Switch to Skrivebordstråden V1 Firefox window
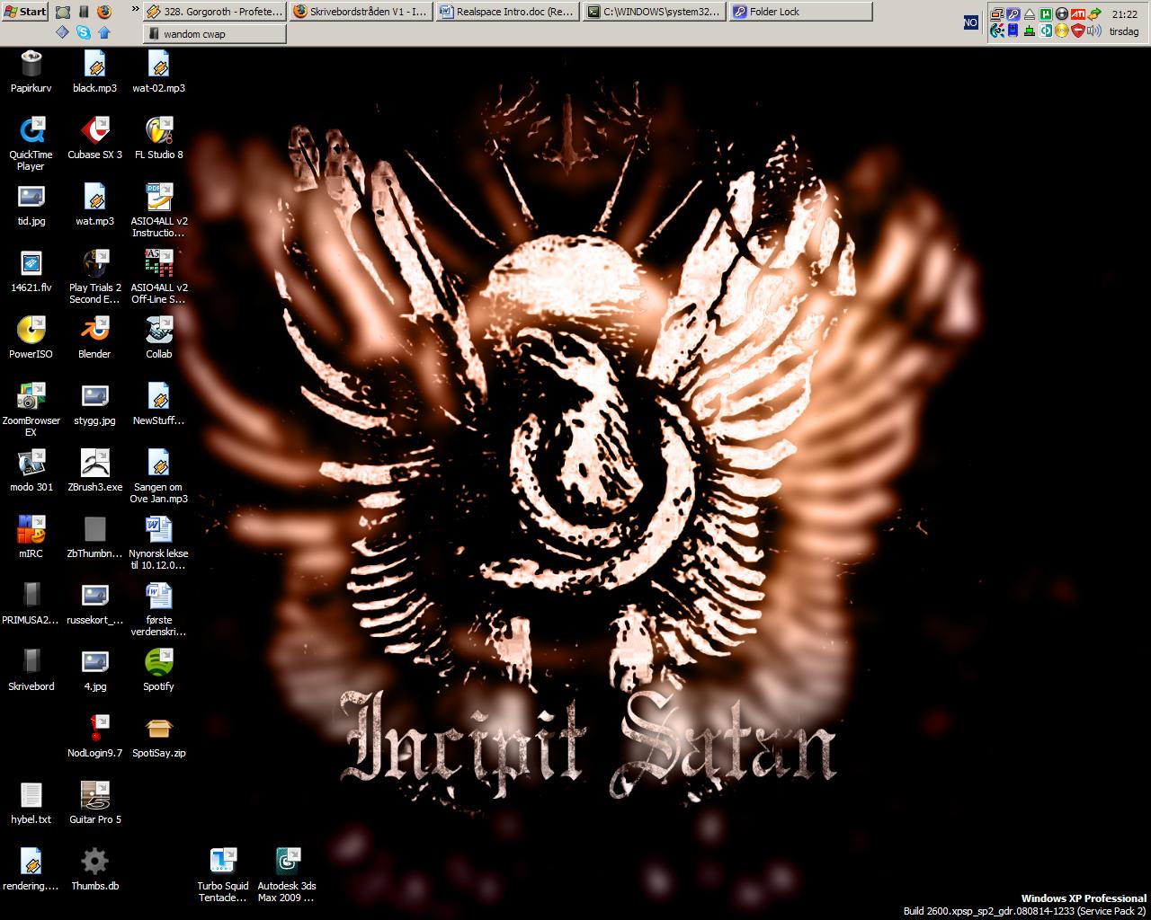Screen dimensions: 1151x920 (x=361, y=12)
